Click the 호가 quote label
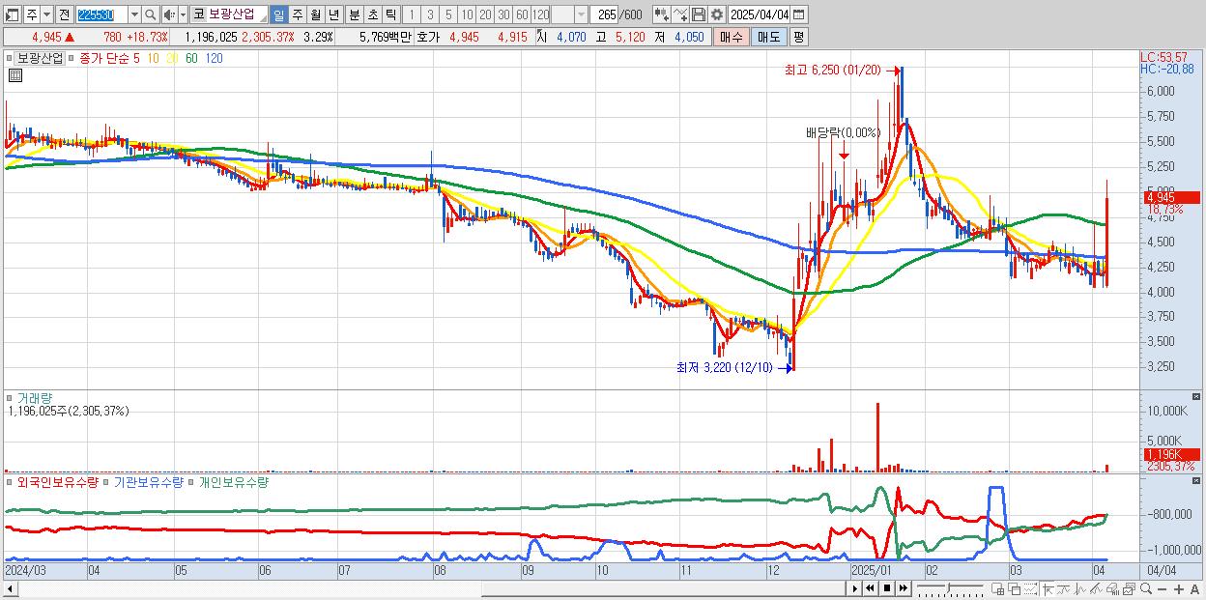This screenshot has height=600, width=1206. [428, 37]
